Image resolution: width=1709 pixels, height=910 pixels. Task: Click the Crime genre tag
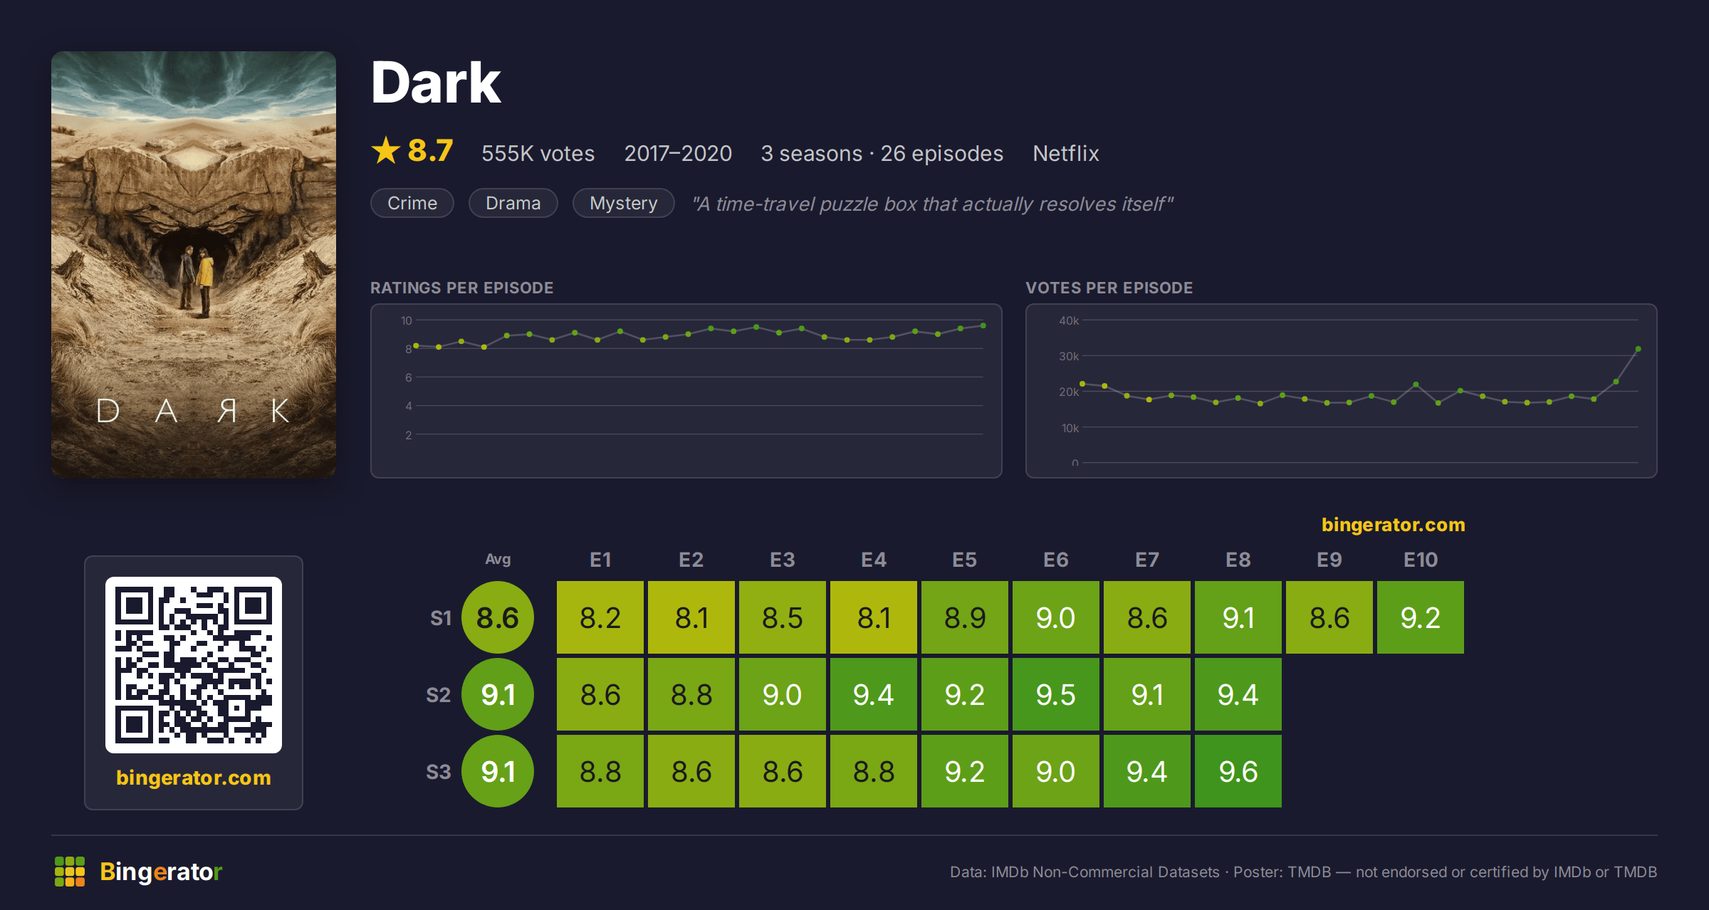pyautogui.click(x=412, y=203)
